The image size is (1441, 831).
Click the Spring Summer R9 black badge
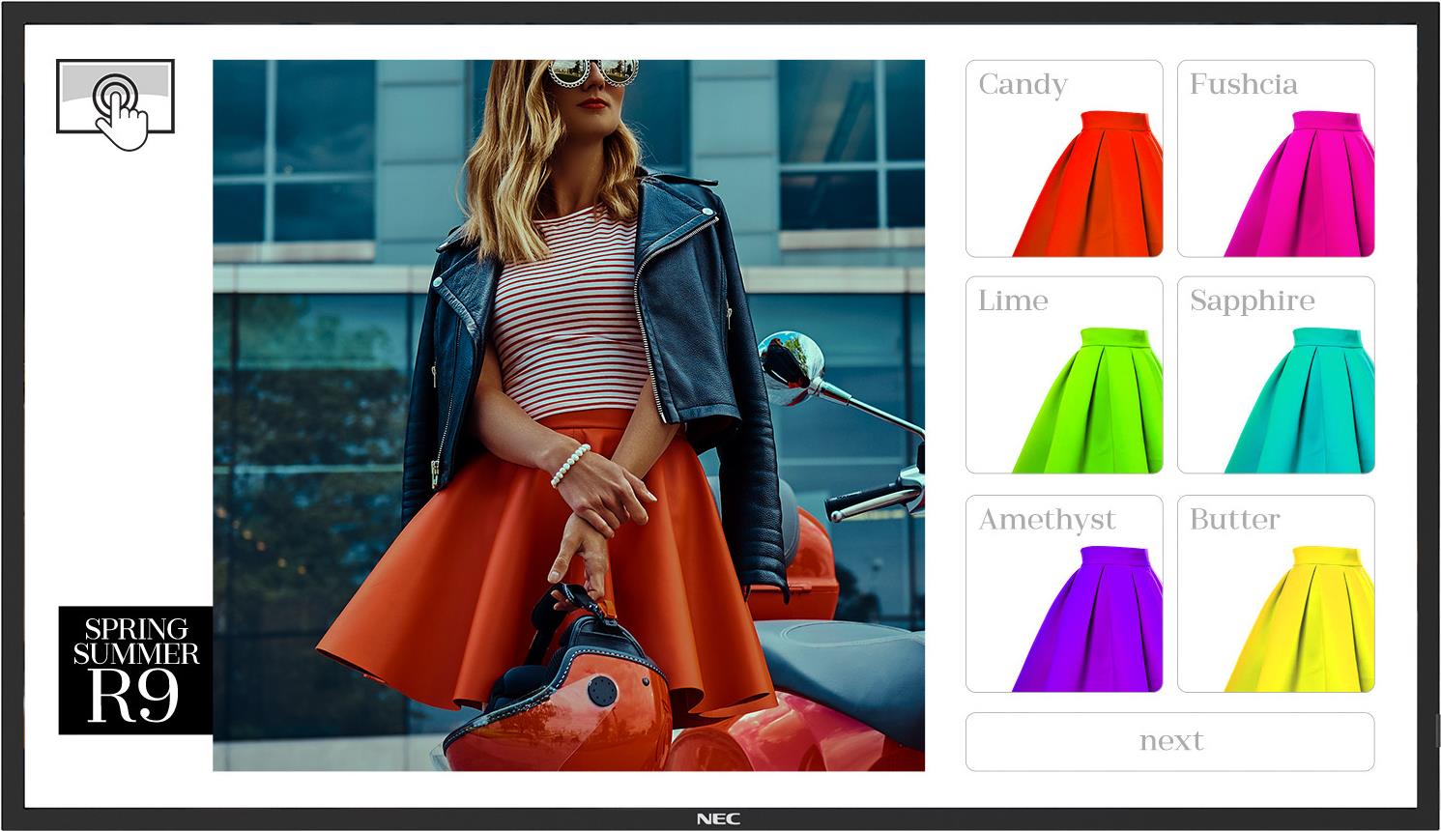[x=135, y=670]
